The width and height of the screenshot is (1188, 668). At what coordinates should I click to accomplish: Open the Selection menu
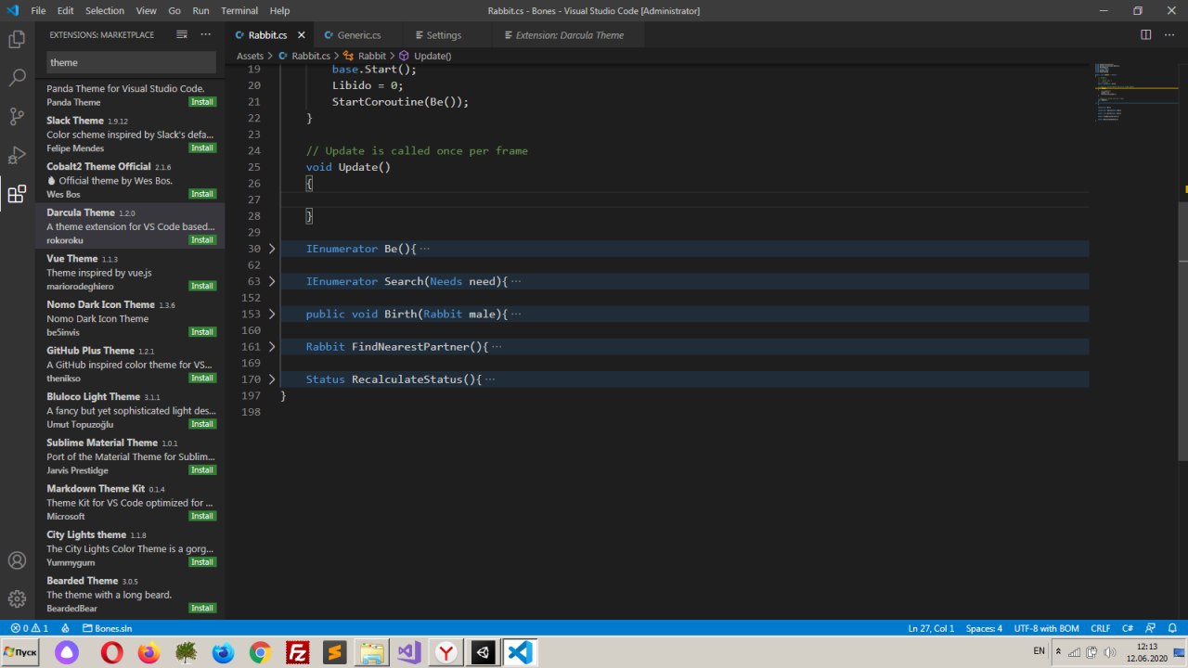(105, 10)
